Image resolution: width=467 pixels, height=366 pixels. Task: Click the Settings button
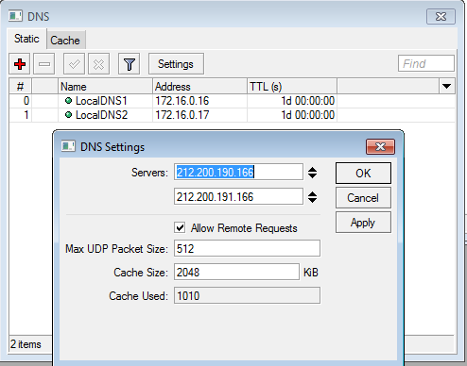coord(176,64)
